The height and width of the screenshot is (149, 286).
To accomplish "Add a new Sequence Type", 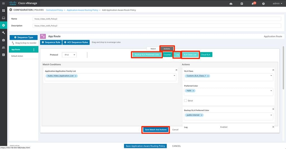I will tap(23, 37).
